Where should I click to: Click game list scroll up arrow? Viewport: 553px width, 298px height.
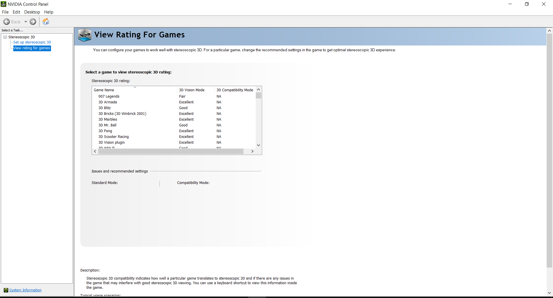tap(258, 89)
